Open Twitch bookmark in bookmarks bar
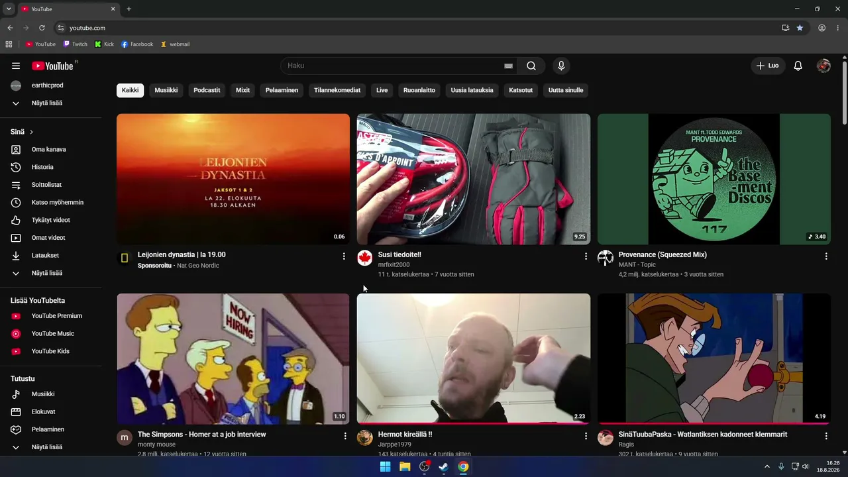The height and width of the screenshot is (477, 848). (75, 44)
